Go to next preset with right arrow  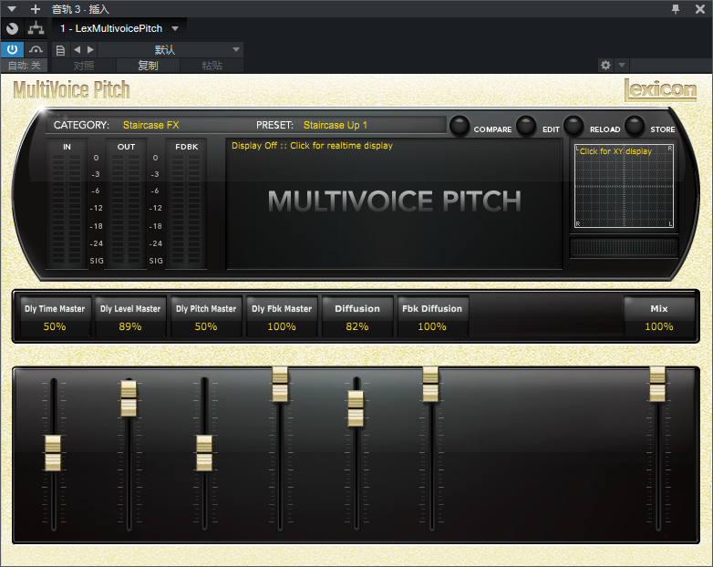tap(90, 49)
